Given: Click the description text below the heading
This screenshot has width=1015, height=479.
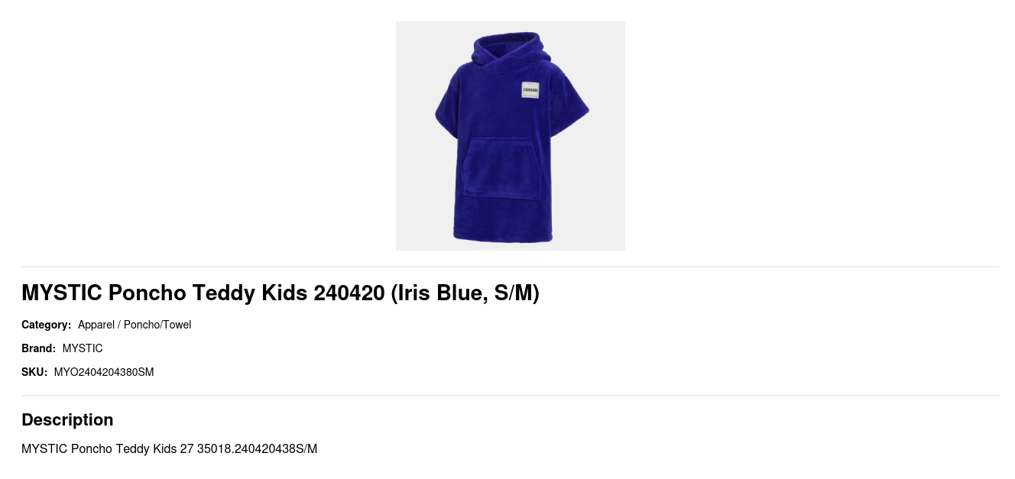Looking at the screenshot, I should pyautogui.click(x=169, y=448).
